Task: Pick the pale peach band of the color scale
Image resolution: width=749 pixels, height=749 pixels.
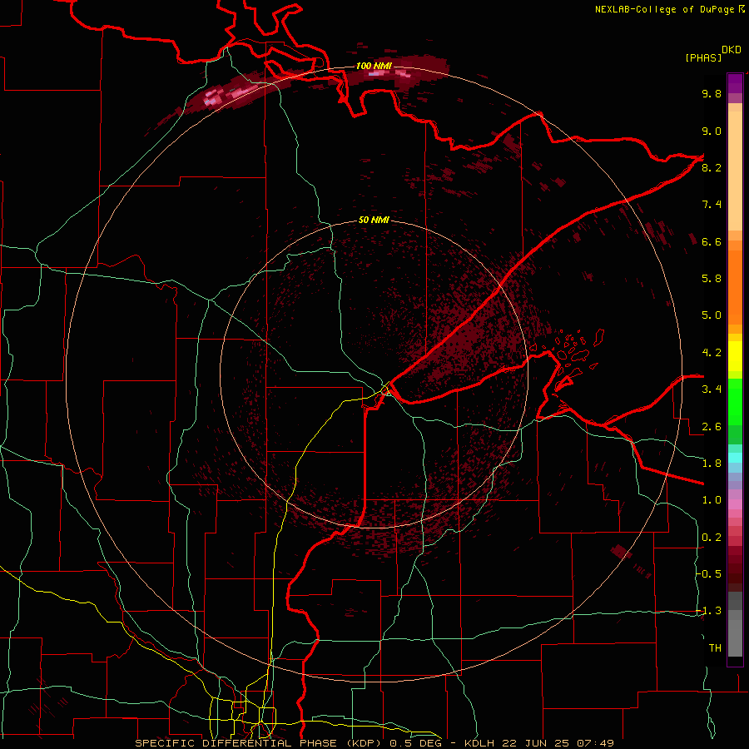Action: 735,172
